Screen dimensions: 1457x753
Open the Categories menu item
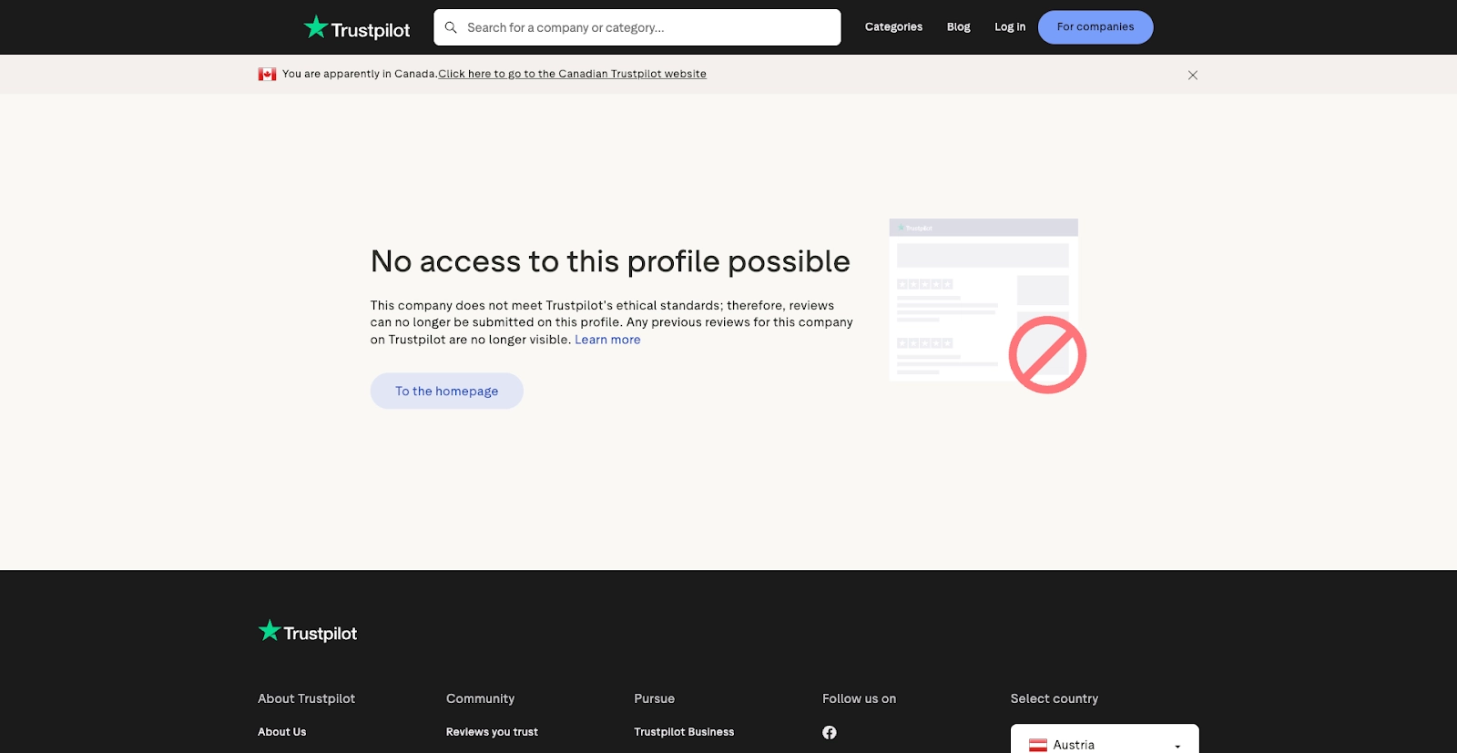893,27
